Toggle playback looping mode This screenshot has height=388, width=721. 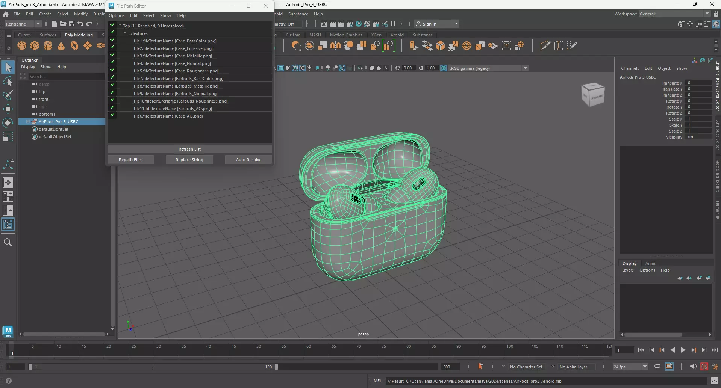pos(657,367)
